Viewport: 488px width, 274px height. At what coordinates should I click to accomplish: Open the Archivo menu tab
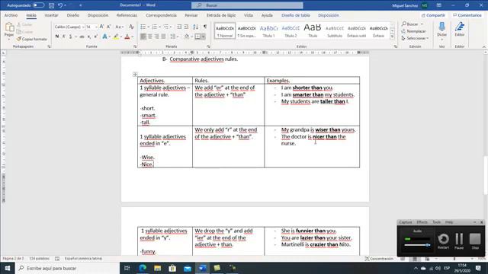pyautogui.click(x=11, y=15)
